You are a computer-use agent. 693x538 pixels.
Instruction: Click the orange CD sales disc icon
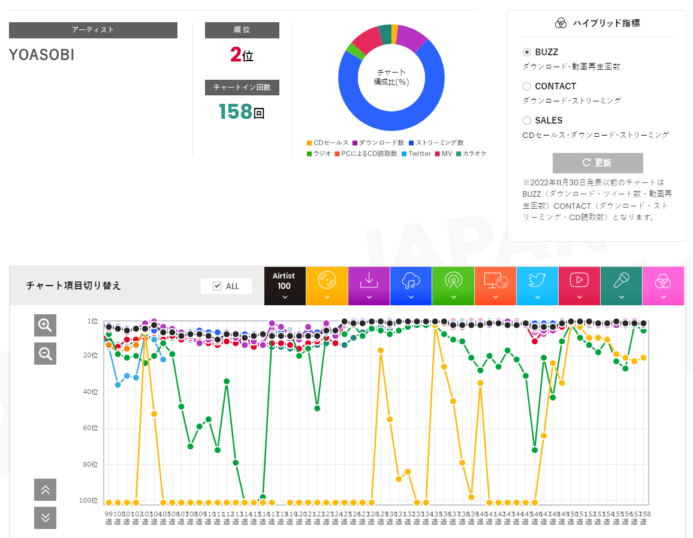click(327, 280)
